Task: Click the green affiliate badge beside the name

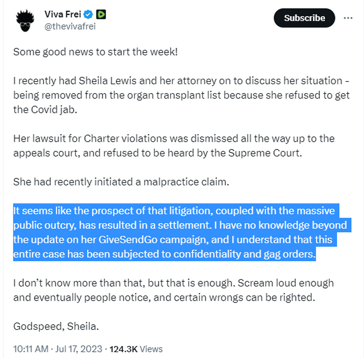Action: [101, 14]
